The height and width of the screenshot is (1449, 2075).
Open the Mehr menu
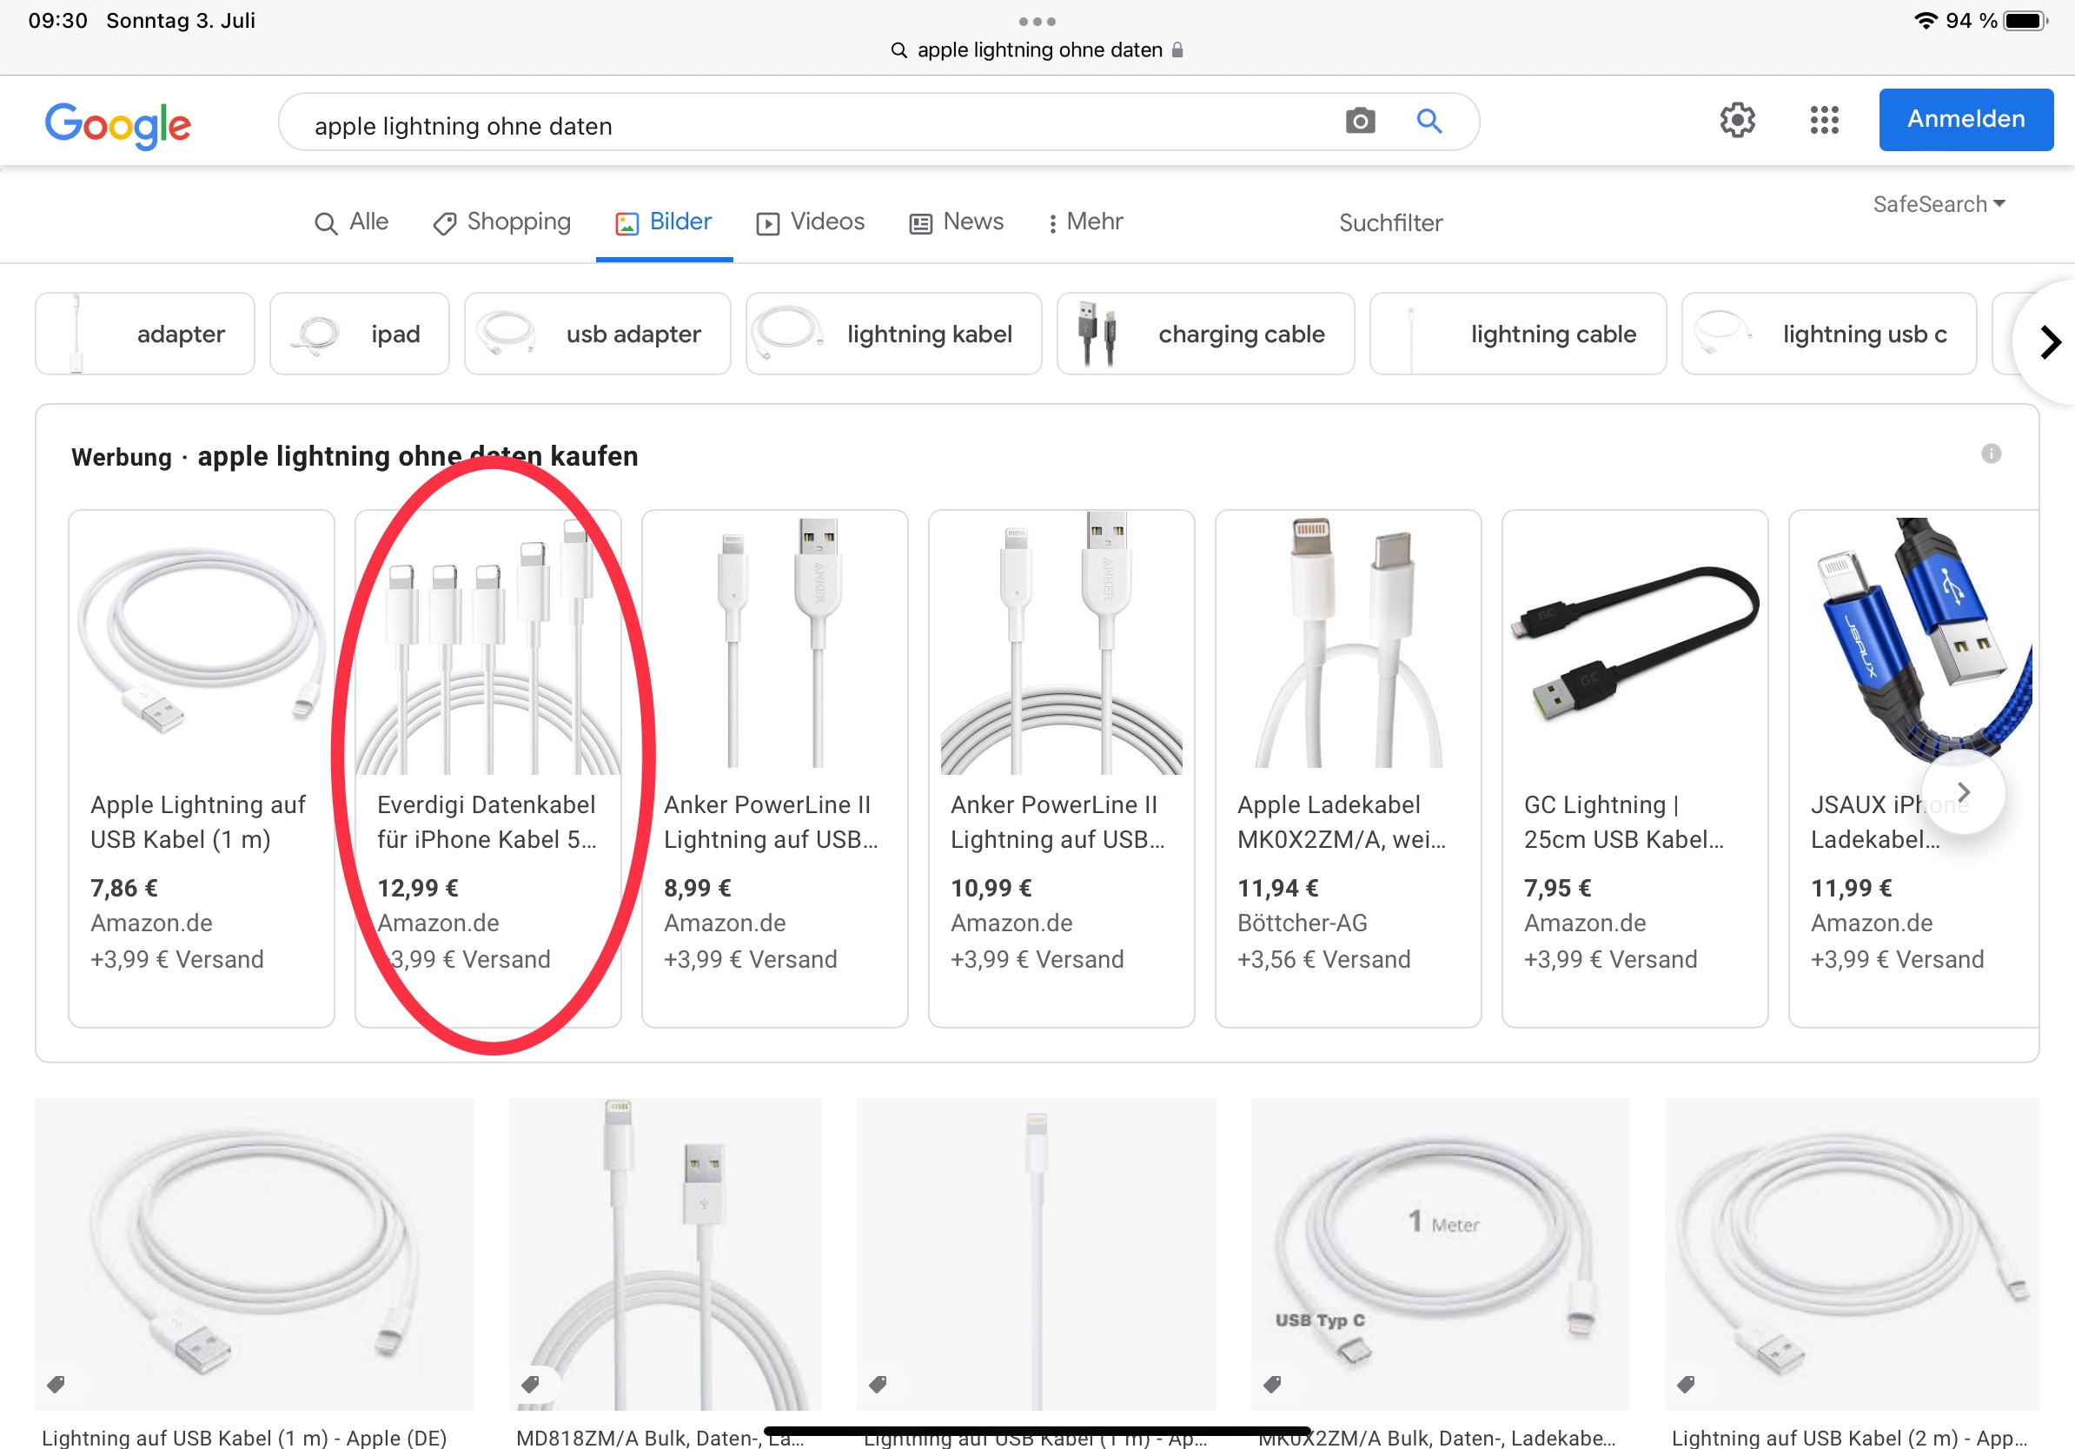(1084, 222)
